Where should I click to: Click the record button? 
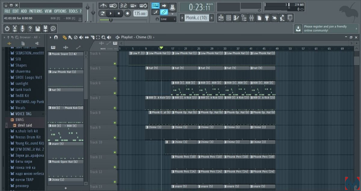[128, 13]
